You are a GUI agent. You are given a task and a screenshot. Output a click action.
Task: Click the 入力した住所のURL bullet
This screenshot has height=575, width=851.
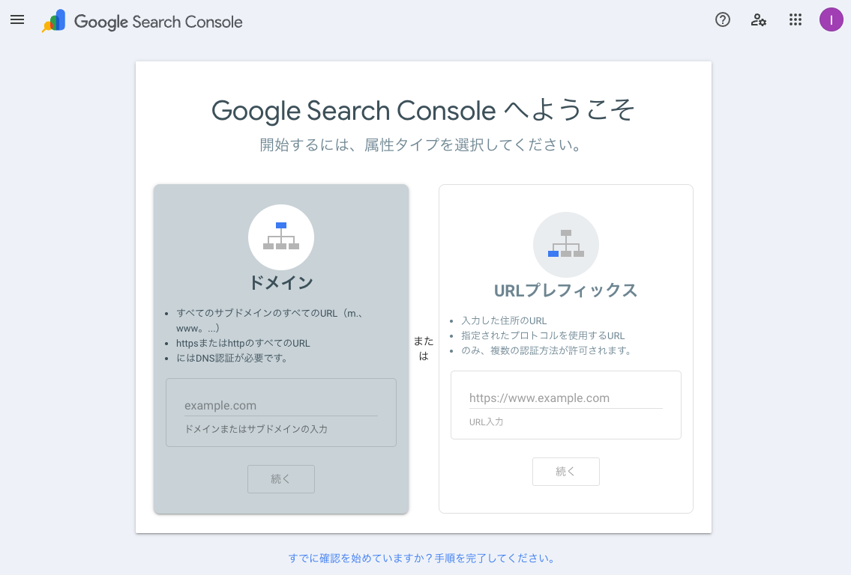(504, 321)
